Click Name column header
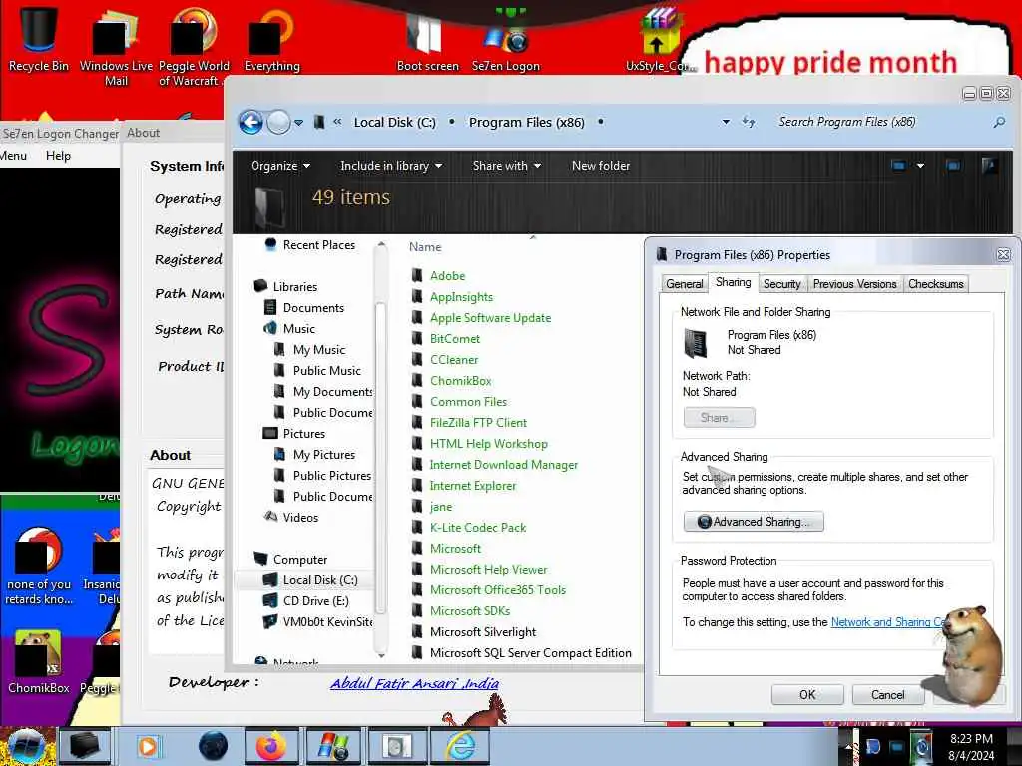This screenshot has width=1022, height=766. pos(425,247)
